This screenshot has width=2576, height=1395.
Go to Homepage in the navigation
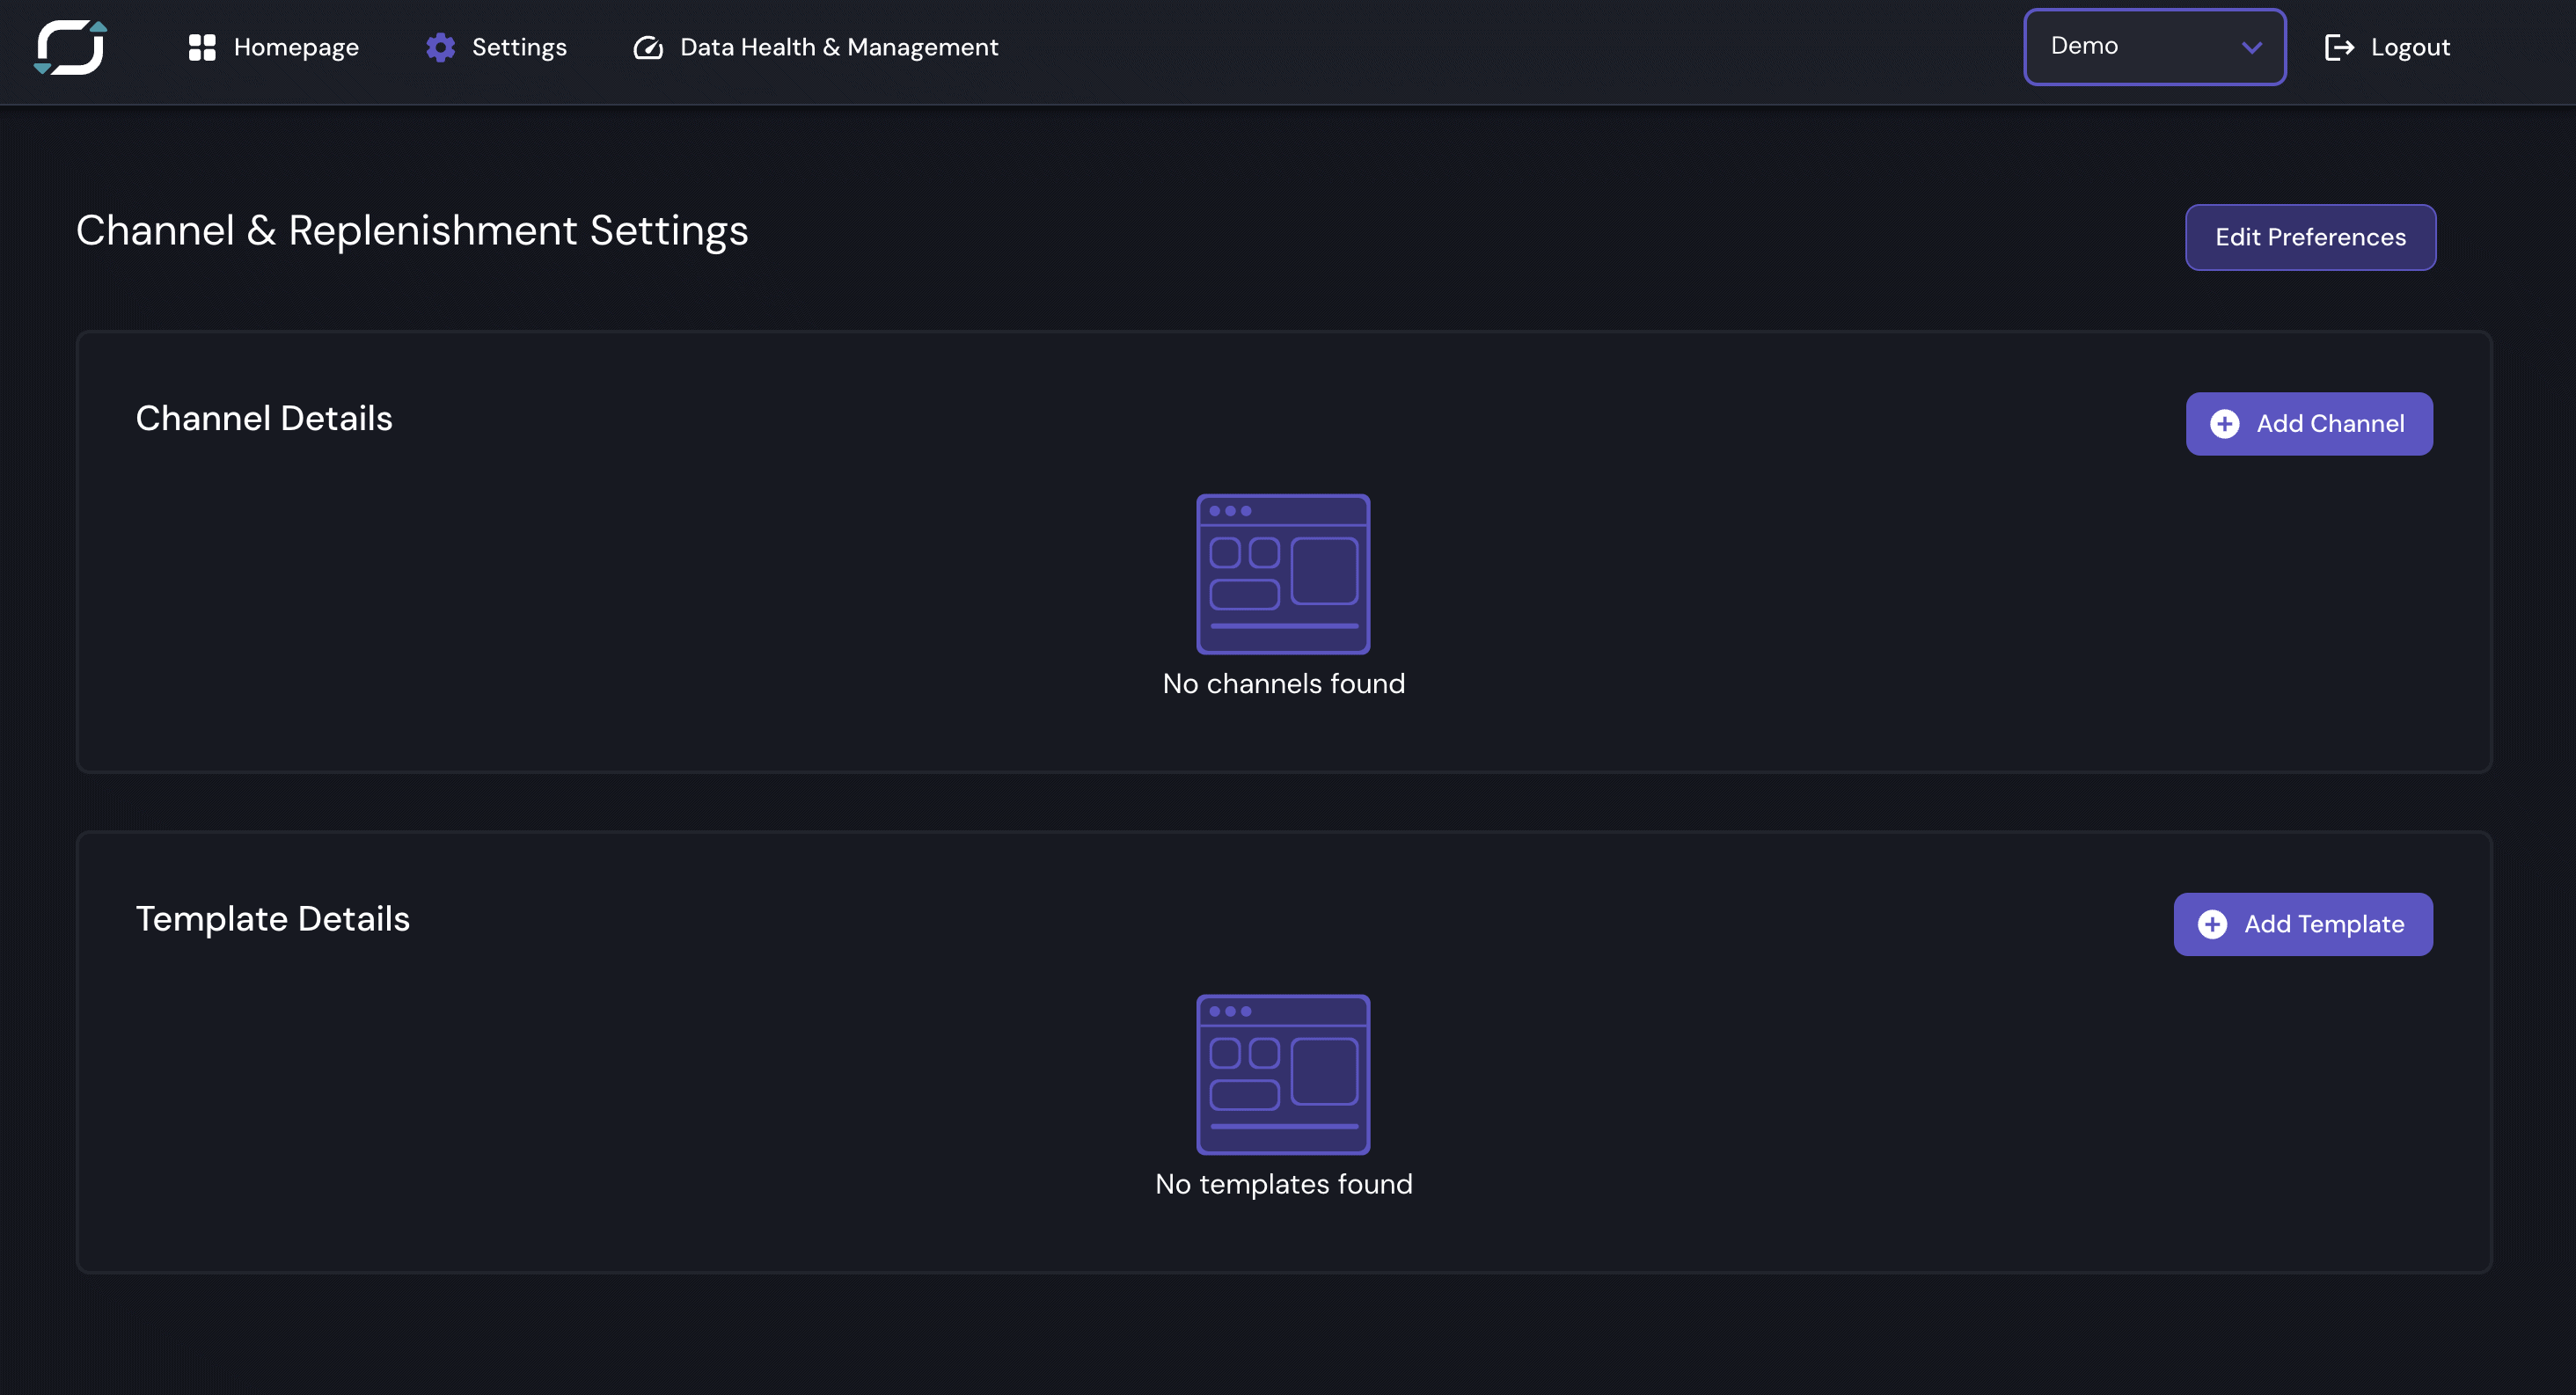(x=296, y=47)
